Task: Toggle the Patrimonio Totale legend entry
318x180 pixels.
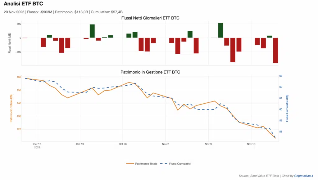Action: coord(146,164)
